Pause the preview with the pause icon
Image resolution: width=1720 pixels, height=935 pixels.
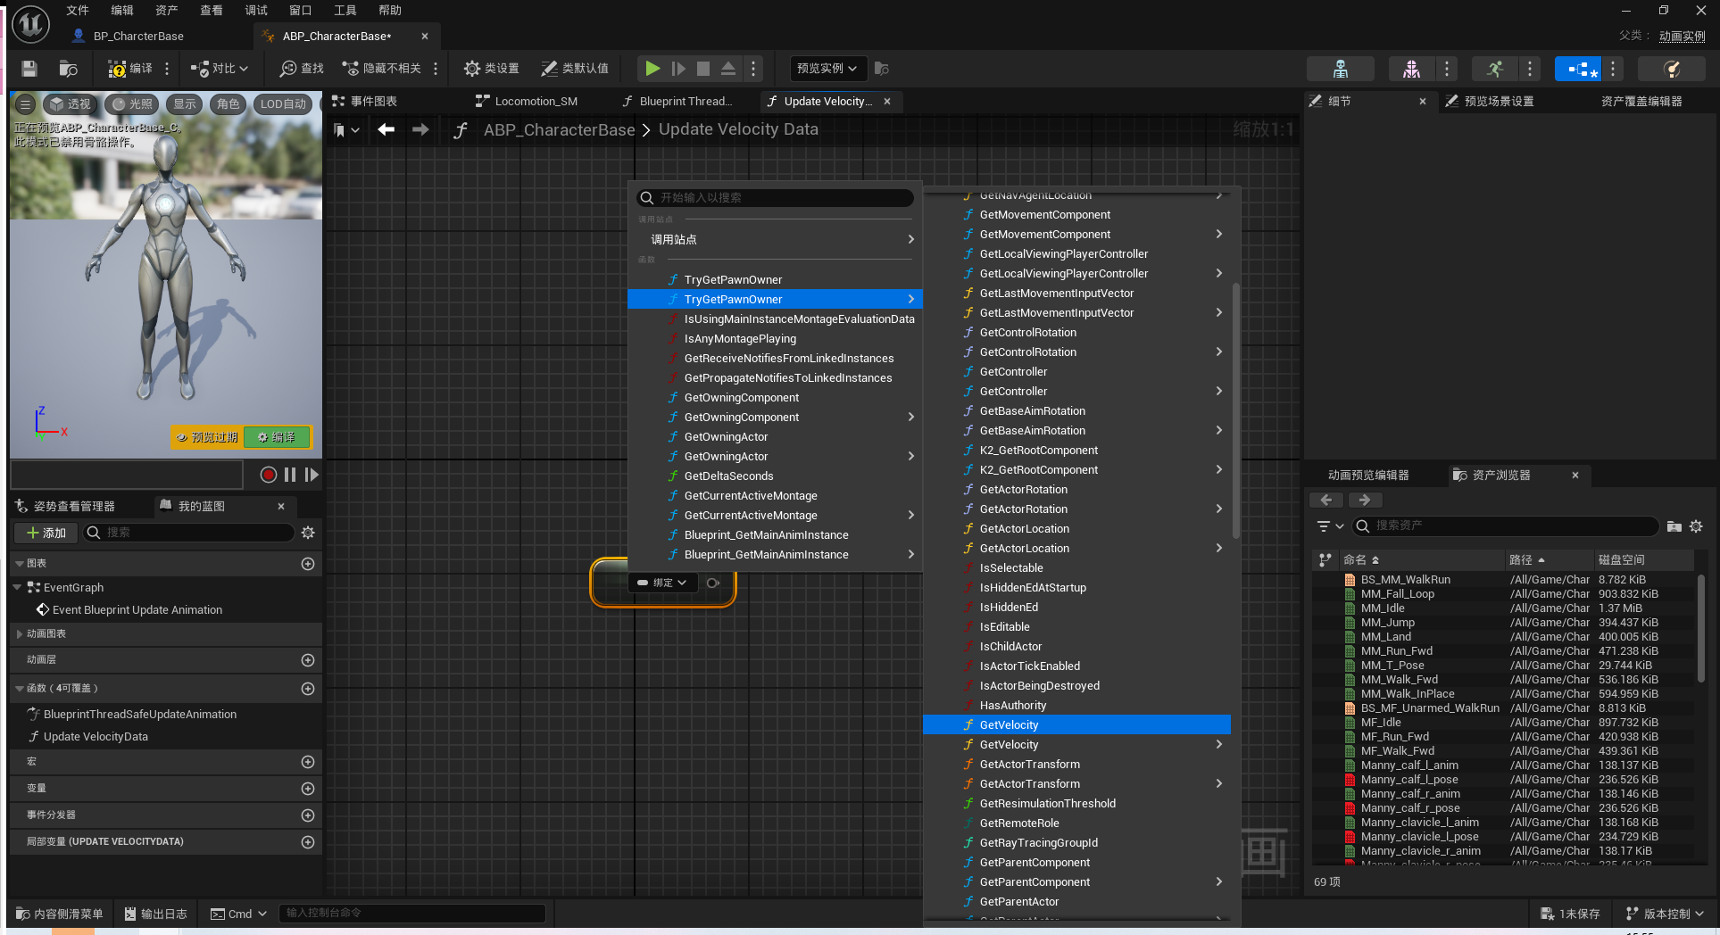click(290, 475)
